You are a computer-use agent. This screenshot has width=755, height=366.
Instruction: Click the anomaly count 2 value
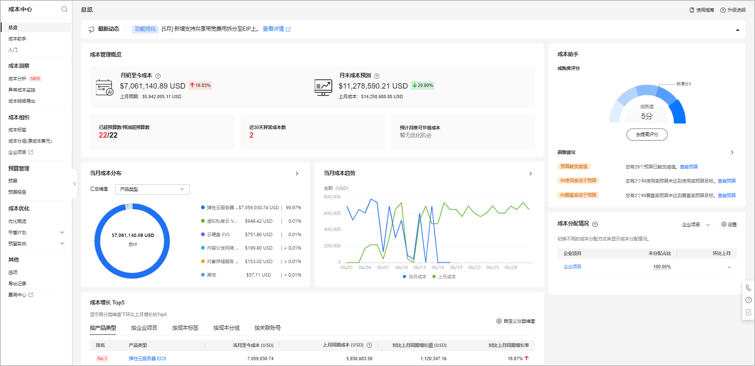tap(252, 135)
